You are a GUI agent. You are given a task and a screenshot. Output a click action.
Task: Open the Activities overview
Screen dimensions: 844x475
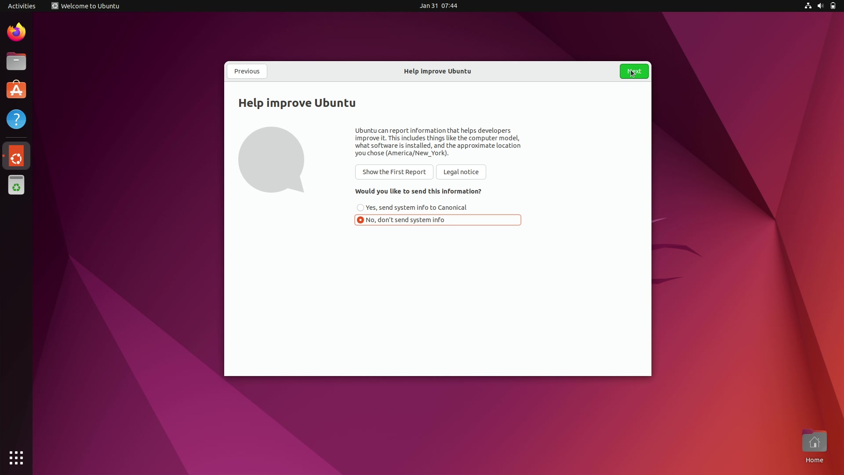point(22,6)
